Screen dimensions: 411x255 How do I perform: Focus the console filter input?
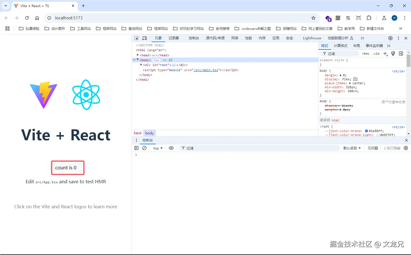[x=259, y=148]
